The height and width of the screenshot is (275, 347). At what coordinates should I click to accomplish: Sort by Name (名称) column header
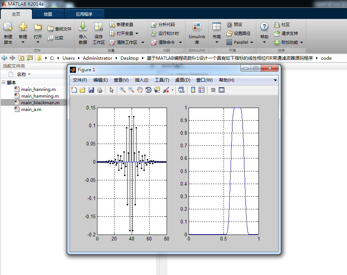22,75
